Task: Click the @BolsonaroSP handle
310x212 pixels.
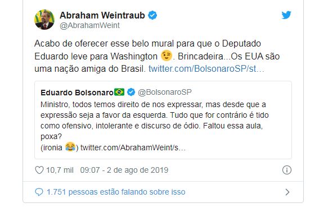Action: 165,92
